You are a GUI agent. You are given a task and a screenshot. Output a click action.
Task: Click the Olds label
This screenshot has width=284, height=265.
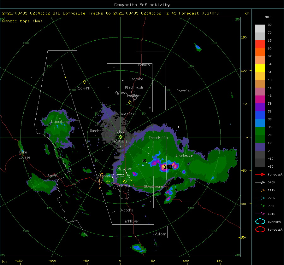120,131
